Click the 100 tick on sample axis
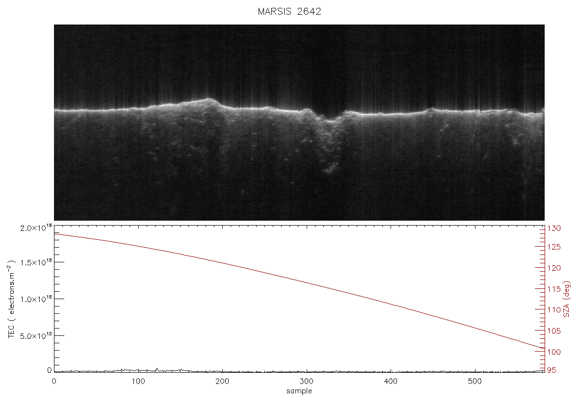This screenshot has height=407, width=579. 138,381
